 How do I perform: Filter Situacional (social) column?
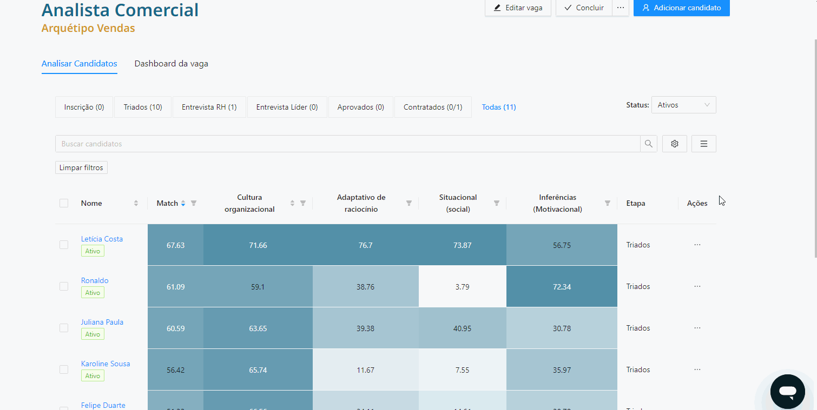pos(497,203)
